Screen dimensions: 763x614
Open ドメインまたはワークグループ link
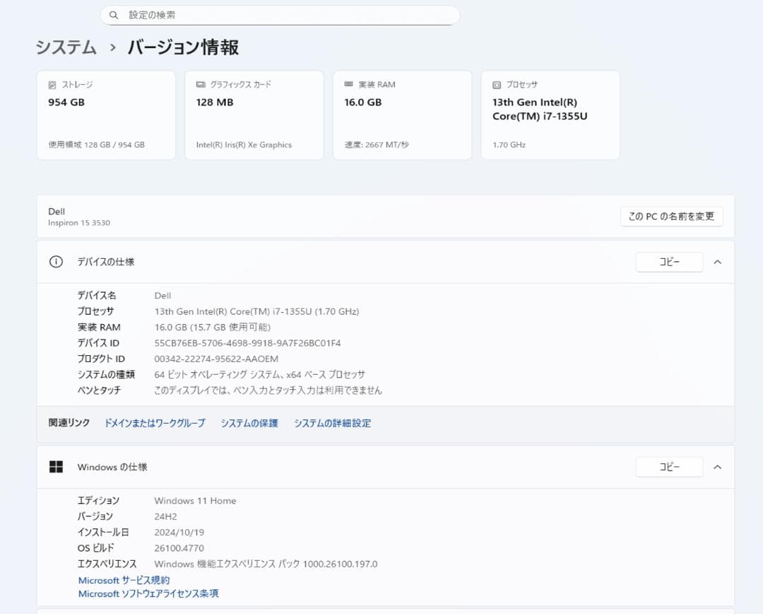154,422
